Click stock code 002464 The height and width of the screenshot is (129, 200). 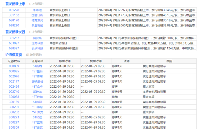[14, 87]
